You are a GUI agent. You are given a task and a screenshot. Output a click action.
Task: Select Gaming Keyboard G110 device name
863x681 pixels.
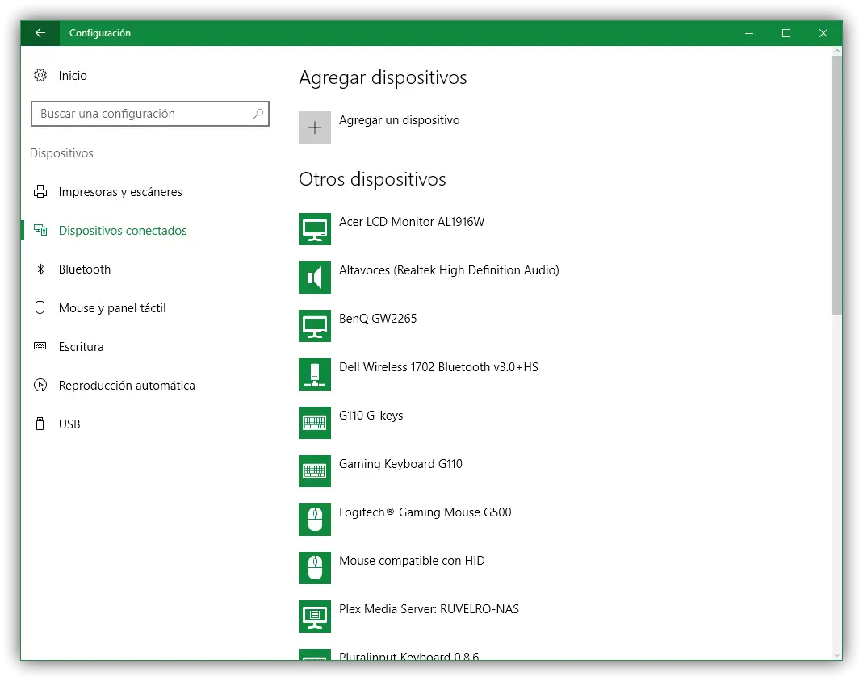coord(400,464)
